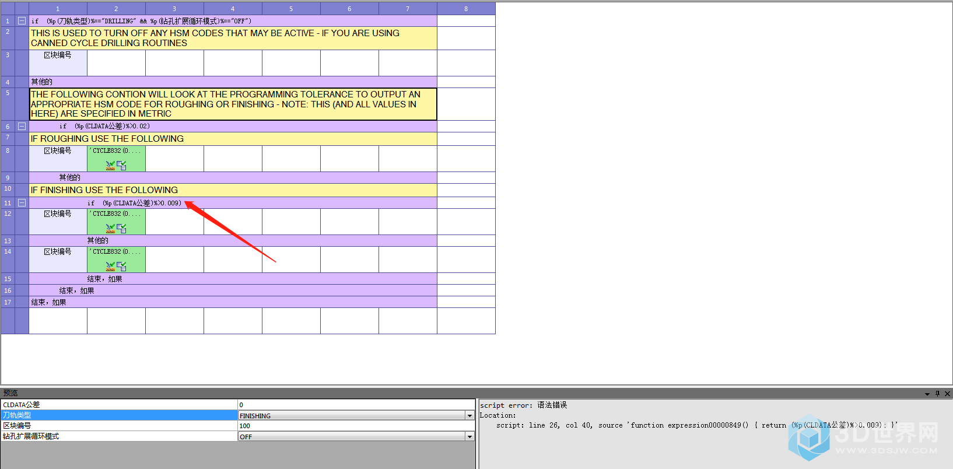Click the drill-check icon in row 8 CYCLE832 cell
Viewport: 953px width, 469px height.
[x=110, y=165]
